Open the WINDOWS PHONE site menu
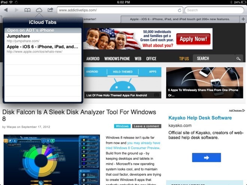This screenshot has width=247, height=185. (x=117, y=59)
